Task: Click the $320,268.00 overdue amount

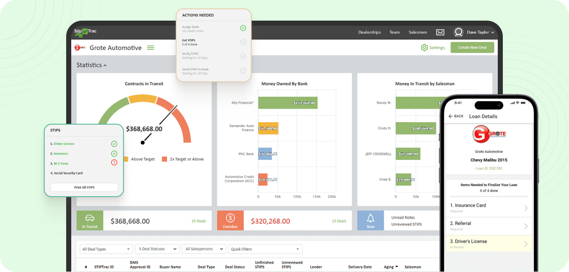Action: click(x=271, y=221)
